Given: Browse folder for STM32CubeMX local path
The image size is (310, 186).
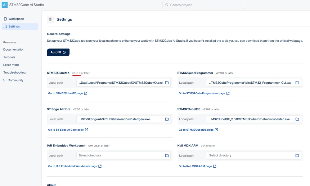Looking at the screenshot, I should (167, 83).
